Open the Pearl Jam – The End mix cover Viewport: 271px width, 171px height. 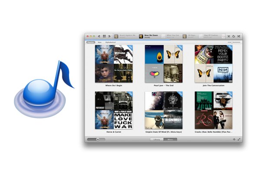[163, 64]
